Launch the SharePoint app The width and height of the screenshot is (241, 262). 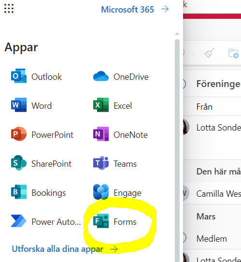[x=41, y=163]
